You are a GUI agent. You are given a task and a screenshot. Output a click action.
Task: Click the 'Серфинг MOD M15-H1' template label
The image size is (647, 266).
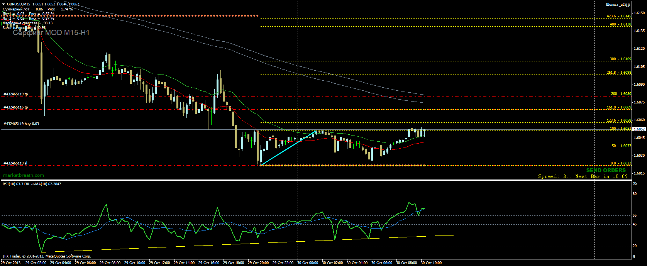pyautogui.click(x=51, y=33)
